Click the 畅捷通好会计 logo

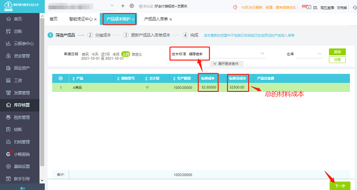(x=22, y=6)
